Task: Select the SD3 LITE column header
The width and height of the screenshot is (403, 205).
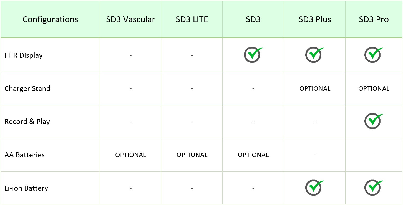Action: (192, 19)
